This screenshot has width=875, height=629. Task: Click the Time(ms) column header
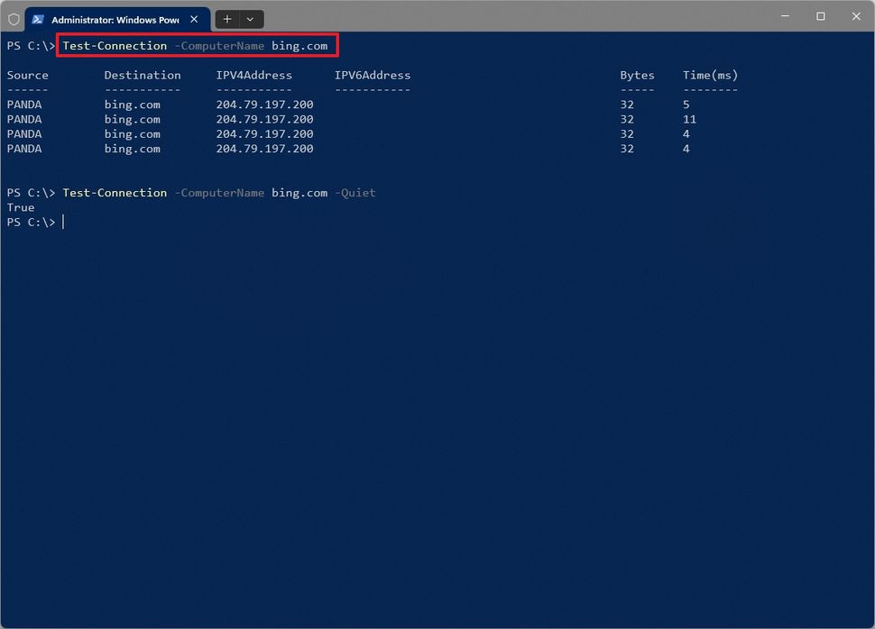tap(709, 75)
